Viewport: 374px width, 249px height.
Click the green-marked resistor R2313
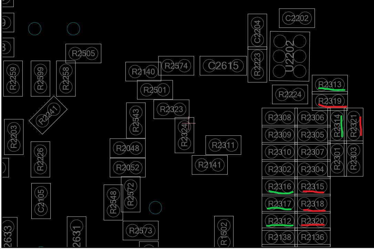tap(330, 84)
